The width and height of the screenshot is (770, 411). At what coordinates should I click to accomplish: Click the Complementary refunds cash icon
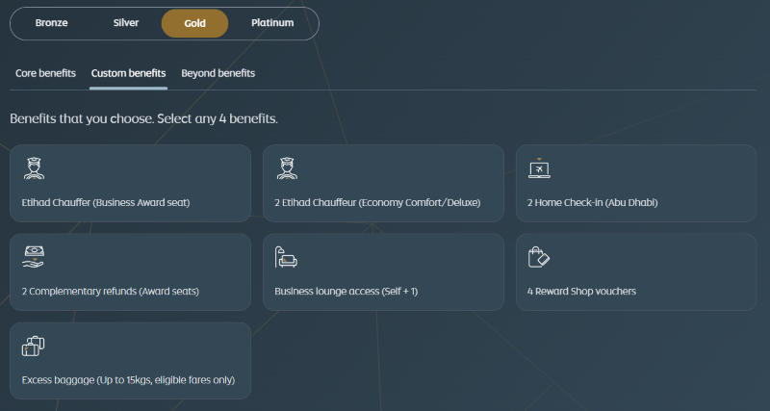tap(34, 257)
